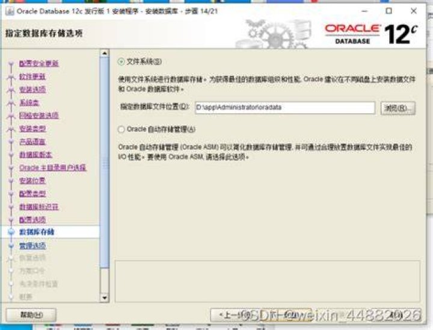The width and height of the screenshot is (433, 330).
Task: Go to the 配置类型 step
Action: 32,194
